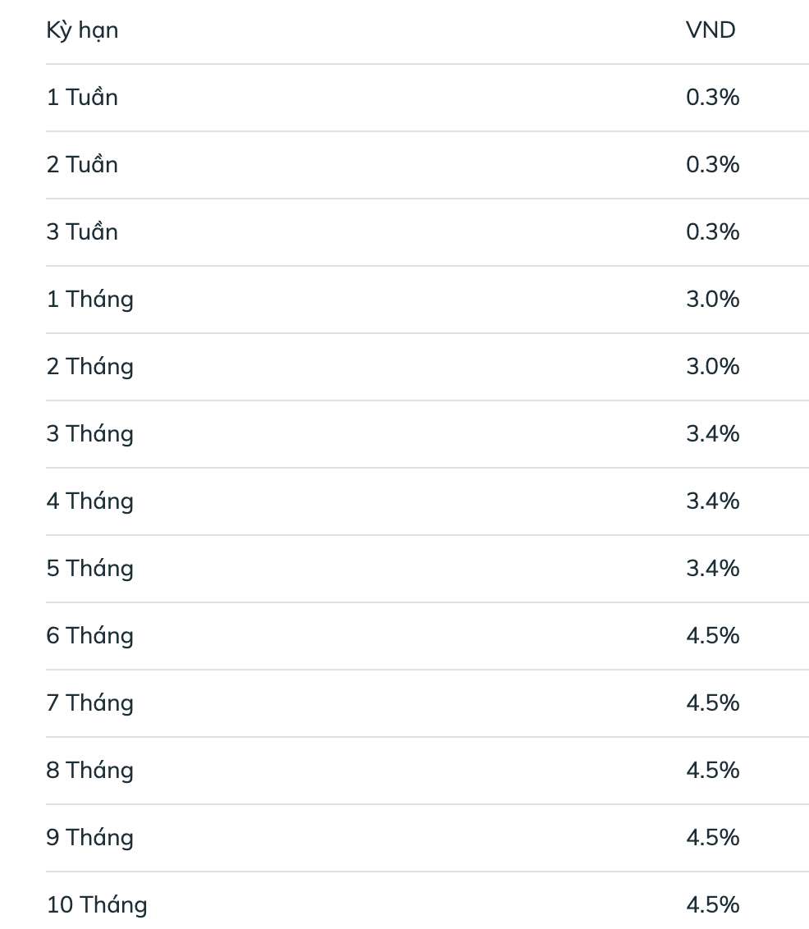Click the 3.0% rate for 2 Tháng

pyautogui.click(x=712, y=367)
